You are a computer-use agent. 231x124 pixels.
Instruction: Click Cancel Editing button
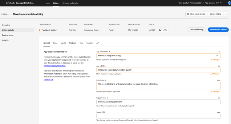215,14
